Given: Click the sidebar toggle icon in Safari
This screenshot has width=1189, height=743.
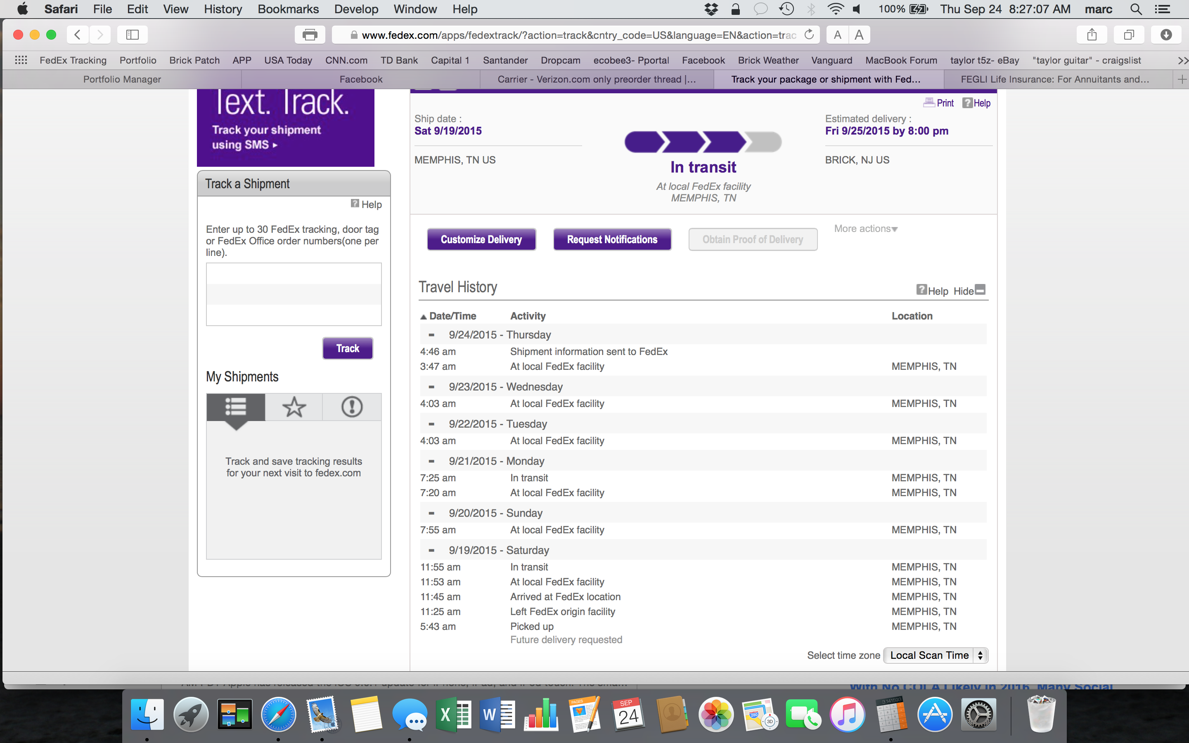Looking at the screenshot, I should pos(132,35).
